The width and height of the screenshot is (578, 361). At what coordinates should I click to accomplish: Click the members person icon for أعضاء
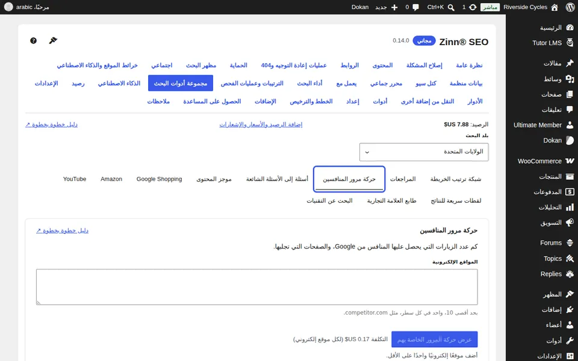click(570, 325)
